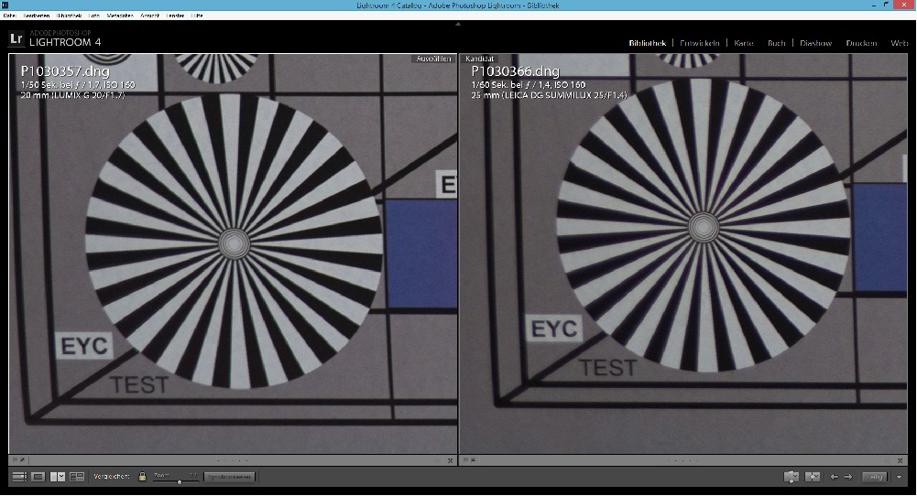917x496 pixels.
Task: Select next photo right arrow
Action: [x=848, y=477]
